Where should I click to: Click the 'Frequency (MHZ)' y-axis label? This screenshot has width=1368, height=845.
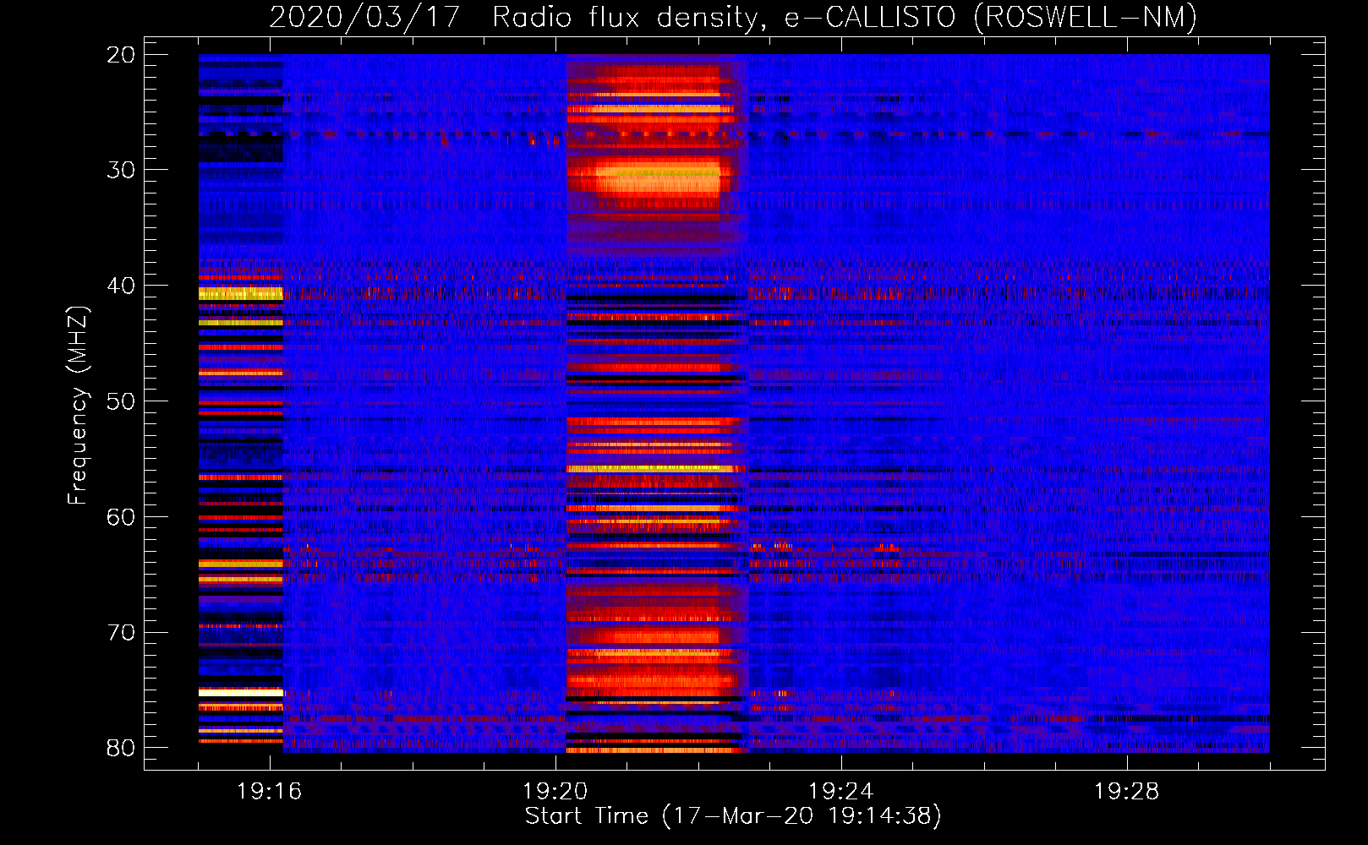pos(78,406)
